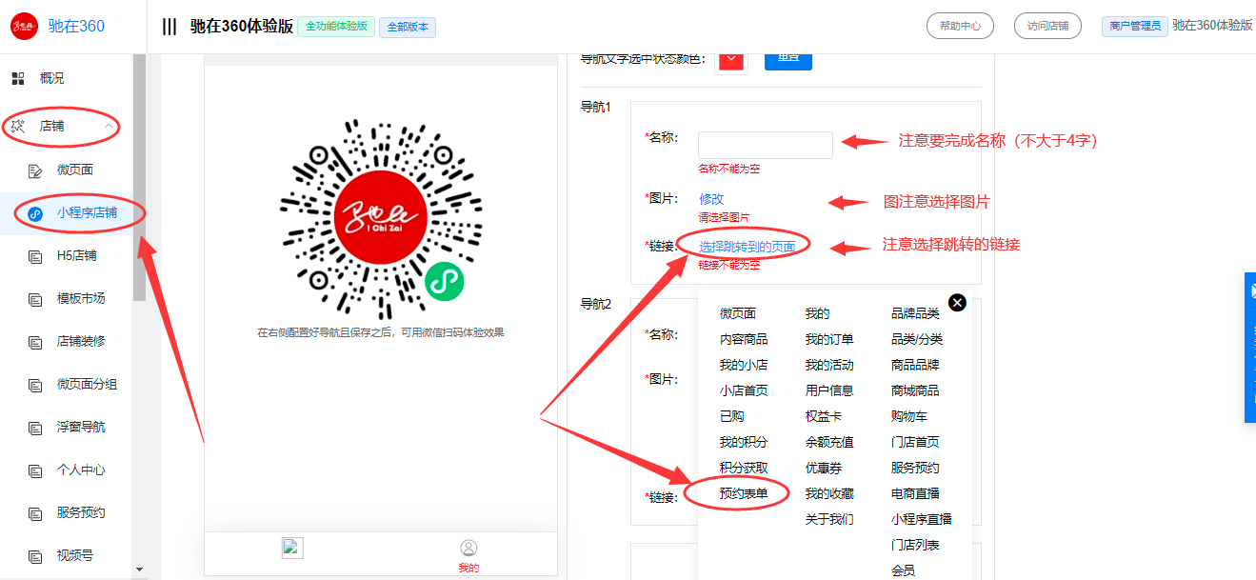Select 会员 in link popup
The height and width of the screenshot is (580, 1256).
[x=904, y=570]
